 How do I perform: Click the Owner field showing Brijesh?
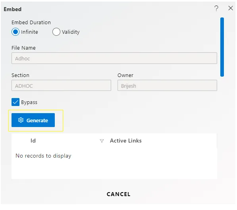(167, 85)
